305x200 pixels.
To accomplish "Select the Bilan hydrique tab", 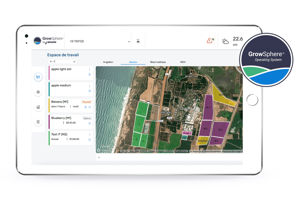I will (158, 62).
